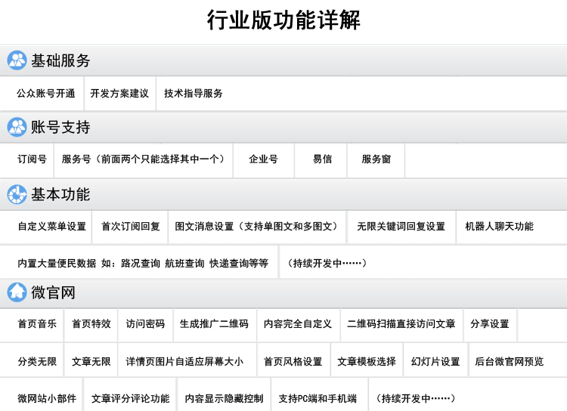
Task: Click the 基本功能 section pie icon
Action: pos(17,194)
